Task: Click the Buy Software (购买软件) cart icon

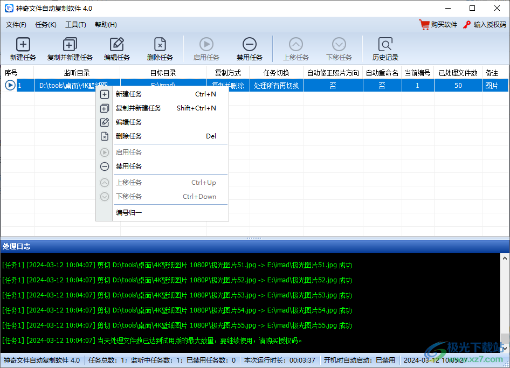Action: tap(424, 25)
